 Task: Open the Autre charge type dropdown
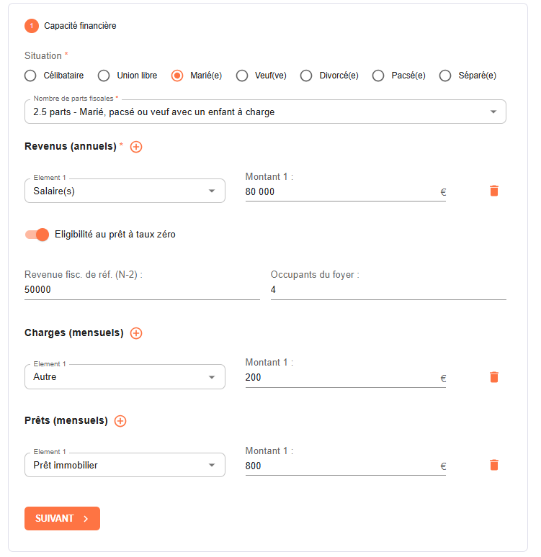[125, 377]
